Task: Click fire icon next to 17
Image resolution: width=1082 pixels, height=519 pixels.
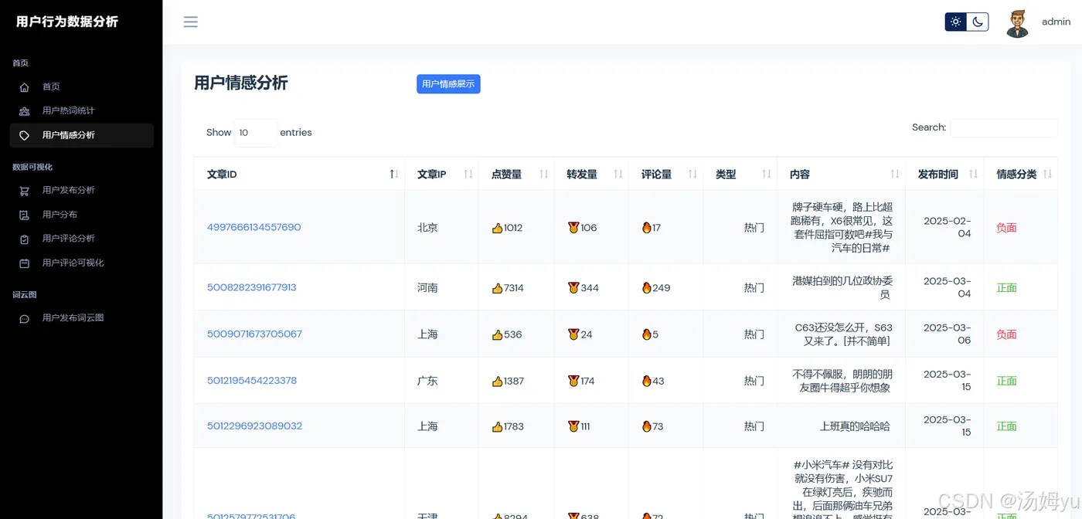Action: click(x=647, y=228)
